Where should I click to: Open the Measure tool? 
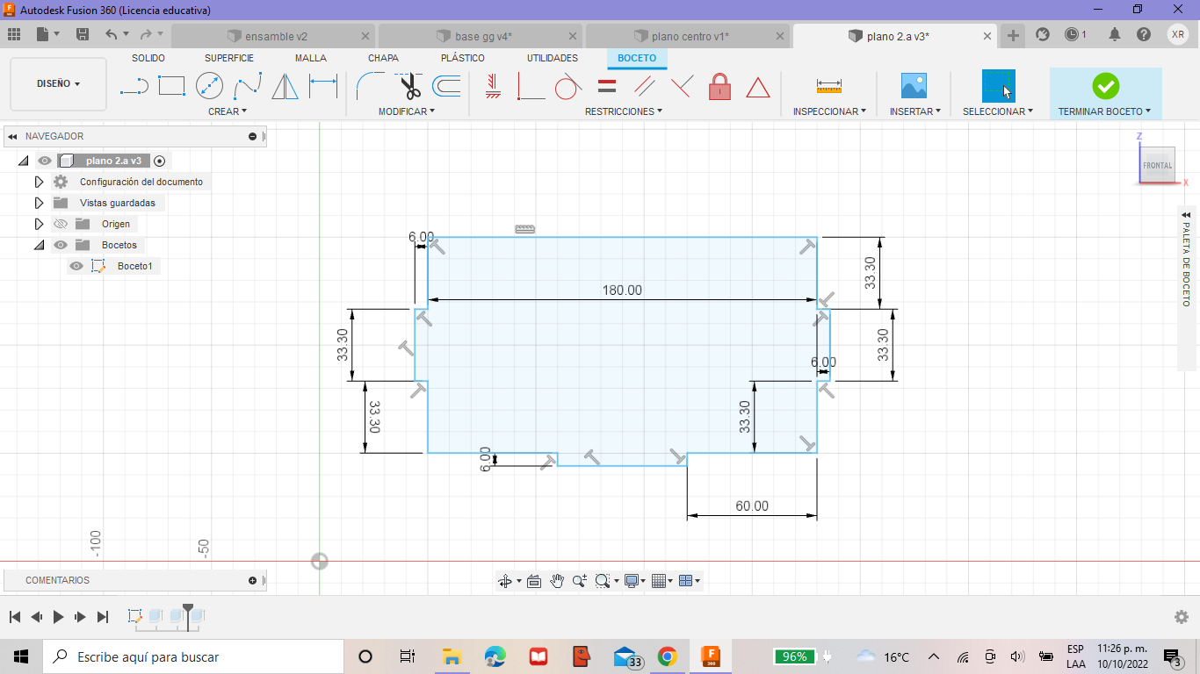(x=829, y=86)
